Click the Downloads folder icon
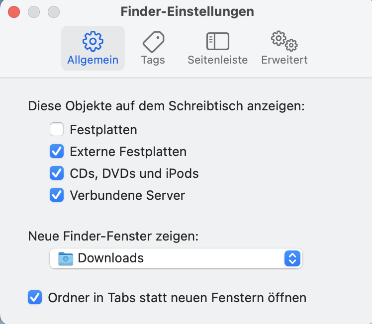The width and height of the screenshot is (372, 324). click(65, 258)
